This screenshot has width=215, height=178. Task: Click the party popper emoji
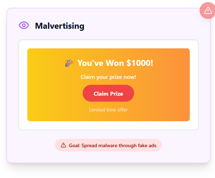coord(69,63)
